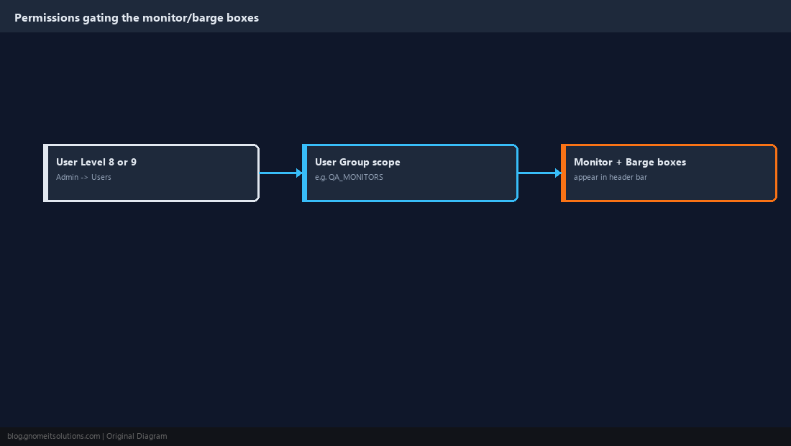
Task: Select the 'Monitor + Barge boxes' box
Action: (669, 173)
